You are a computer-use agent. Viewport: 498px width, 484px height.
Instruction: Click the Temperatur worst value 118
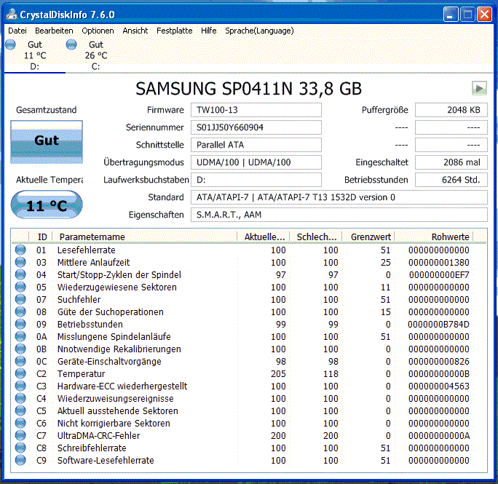click(x=331, y=374)
